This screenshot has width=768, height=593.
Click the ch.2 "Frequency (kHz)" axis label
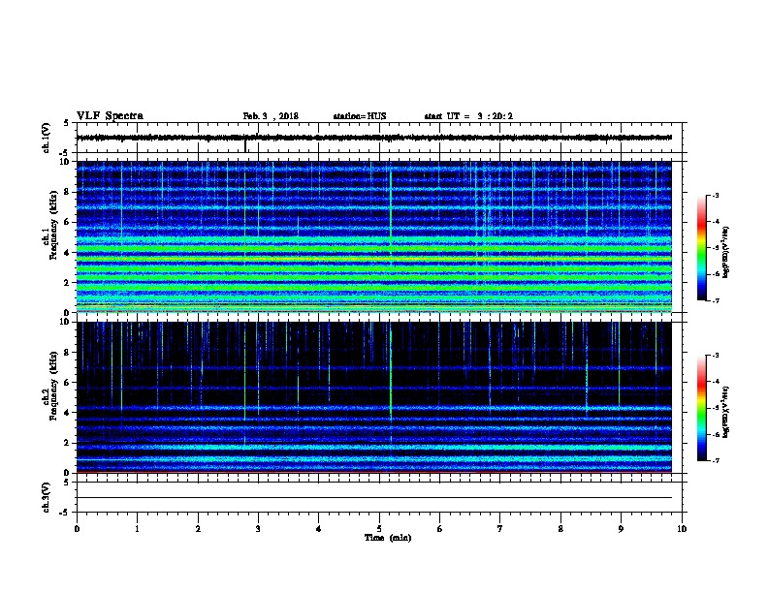pyautogui.click(x=53, y=386)
